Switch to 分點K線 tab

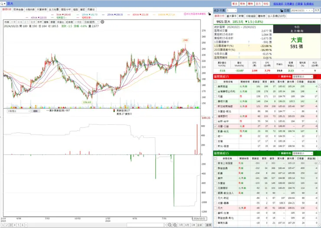click(30, 10)
